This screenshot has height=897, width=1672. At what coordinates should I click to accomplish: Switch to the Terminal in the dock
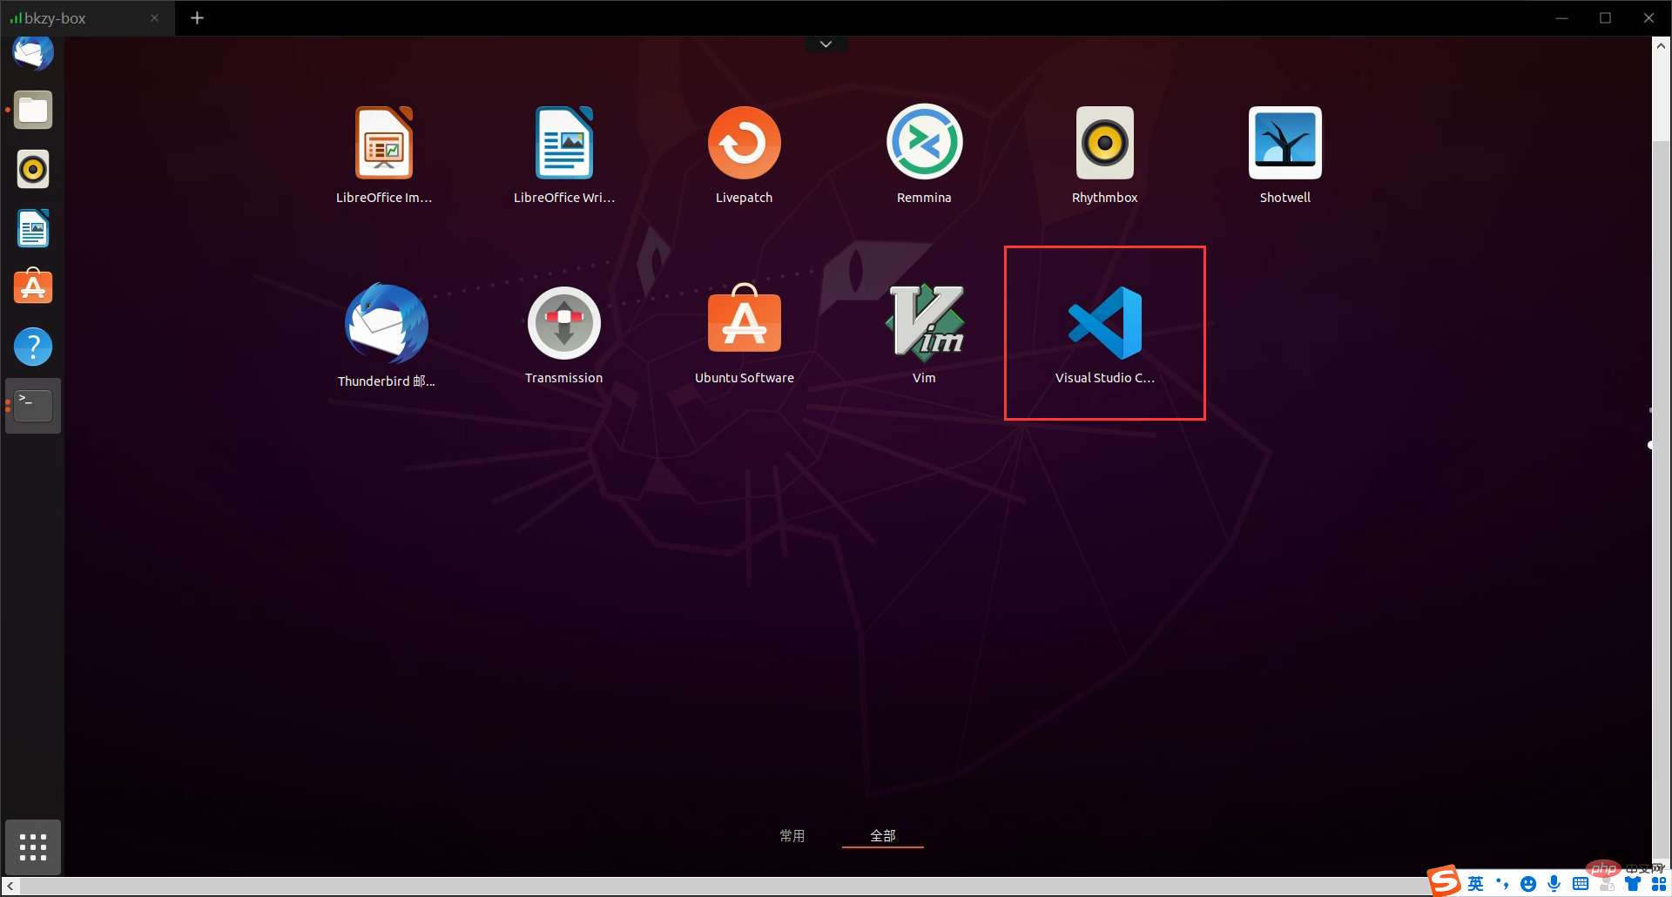click(33, 406)
